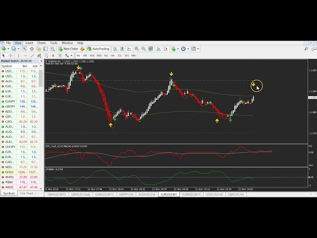
Task: Open the GBPJPY,H4 chart tab
Action: [127, 195]
